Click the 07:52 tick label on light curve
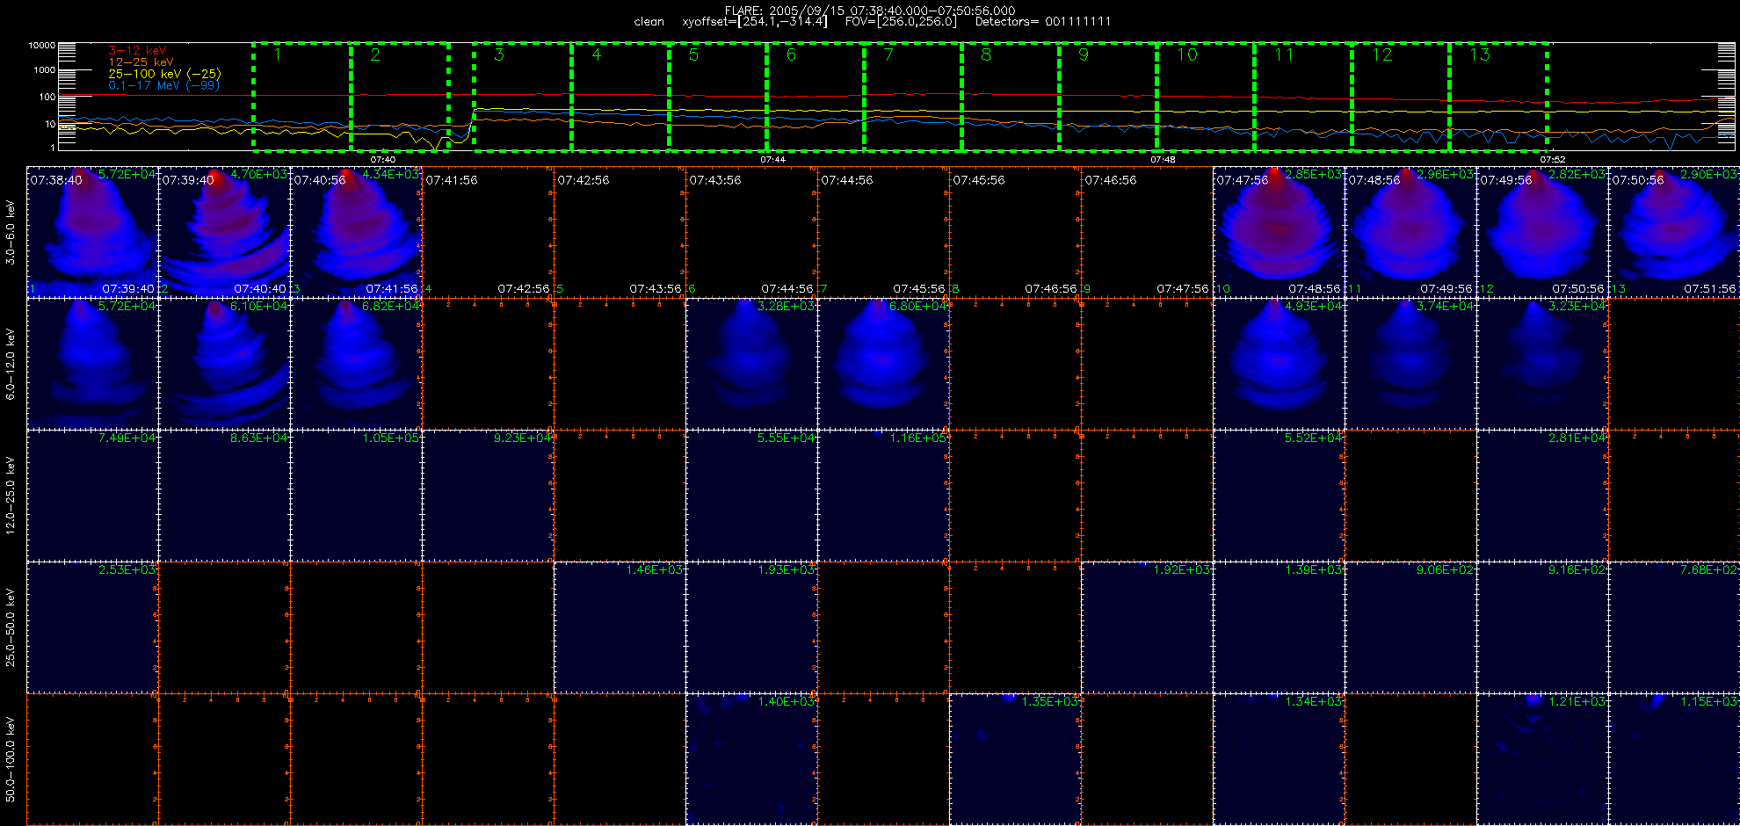Viewport: 1740px width, 826px height. pos(1553,160)
